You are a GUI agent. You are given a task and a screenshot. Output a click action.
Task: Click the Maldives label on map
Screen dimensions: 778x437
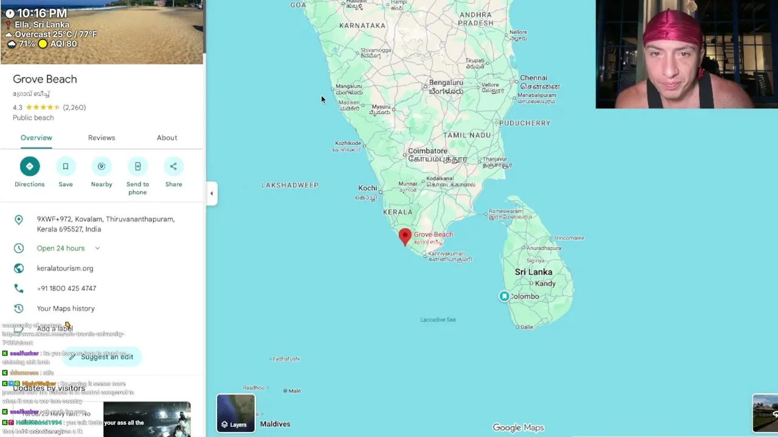tap(275, 424)
